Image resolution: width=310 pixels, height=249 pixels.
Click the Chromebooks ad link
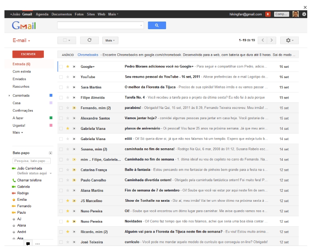point(88,55)
